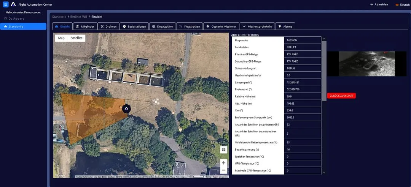Click the German flag icon

click(397, 5)
